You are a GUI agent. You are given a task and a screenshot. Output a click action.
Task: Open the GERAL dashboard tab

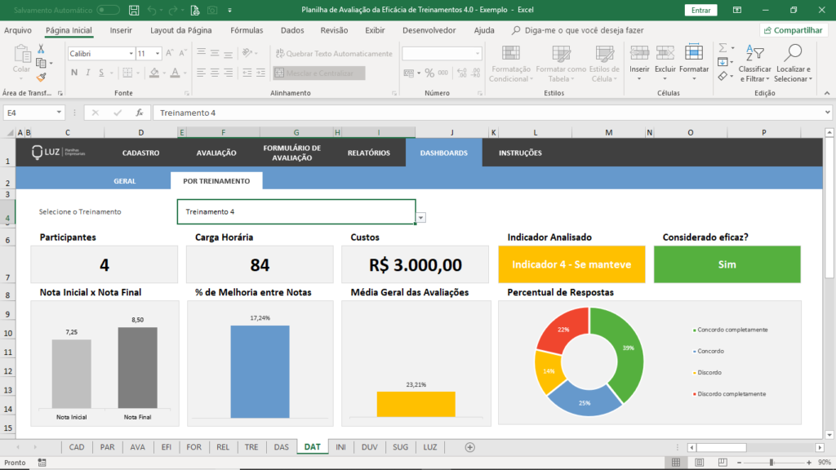(124, 181)
